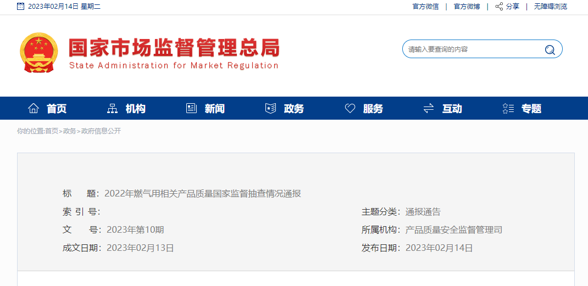Click the arrows icon beside 互动
This screenshot has height=286, width=588.
[x=428, y=108]
